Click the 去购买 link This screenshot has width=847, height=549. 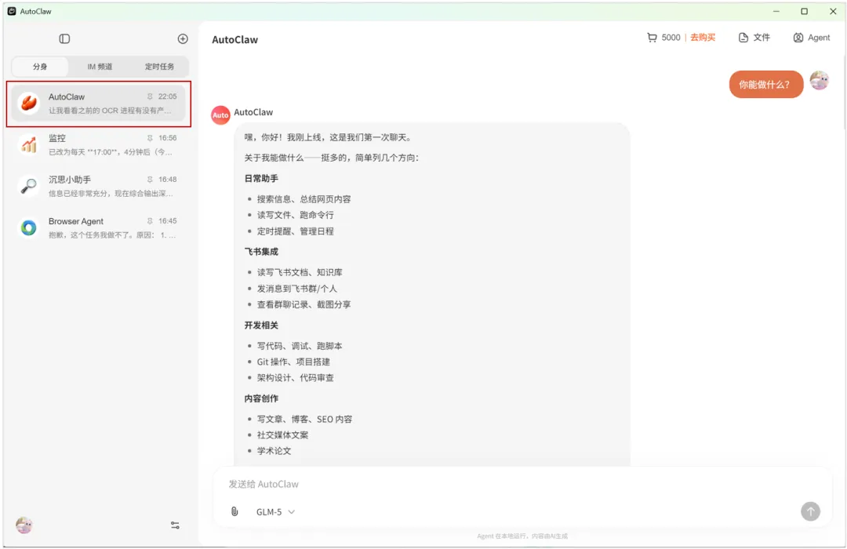click(x=703, y=38)
